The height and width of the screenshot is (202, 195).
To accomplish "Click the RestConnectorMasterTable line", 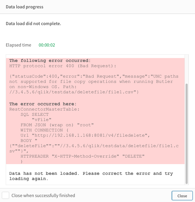I will click(x=44, y=109).
